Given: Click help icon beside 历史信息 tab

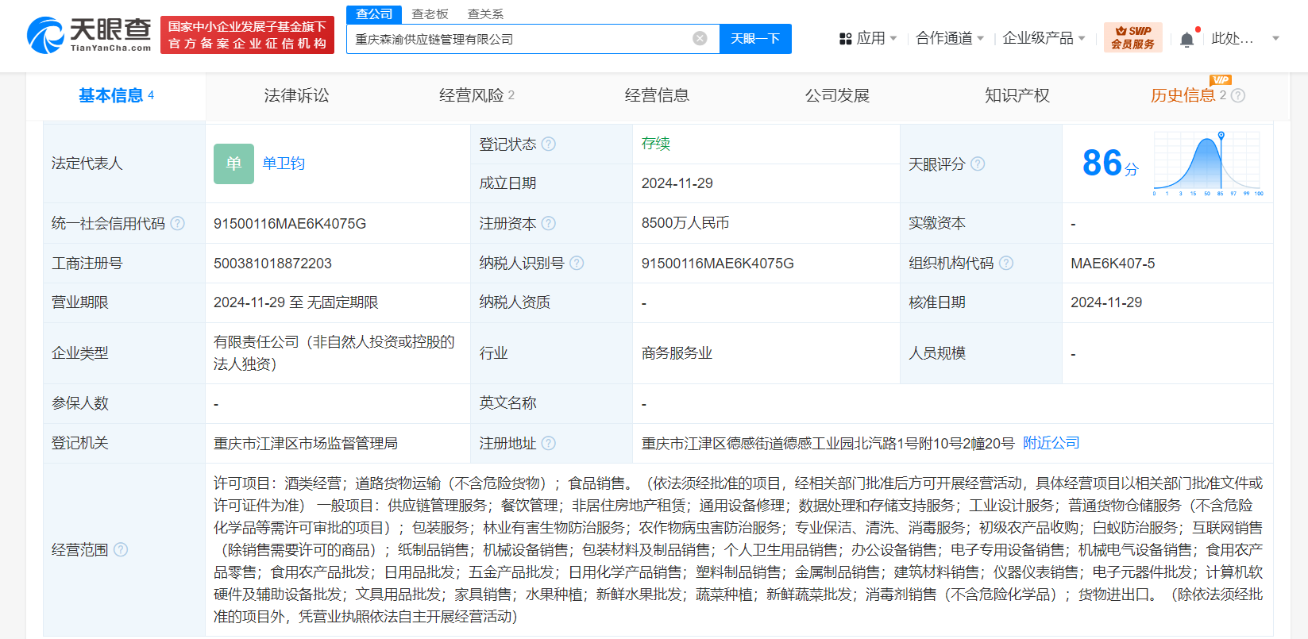Looking at the screenshot, I should 1238,95.
